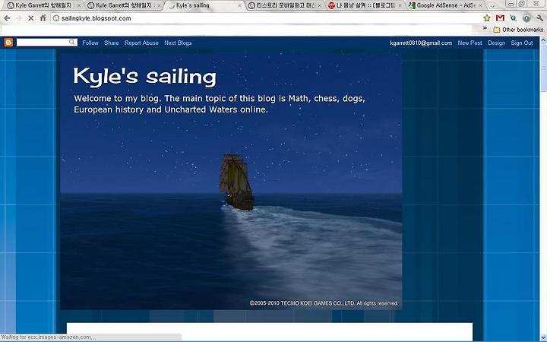Click the Blogger logo icon in navbar

[x=8, y=43]
